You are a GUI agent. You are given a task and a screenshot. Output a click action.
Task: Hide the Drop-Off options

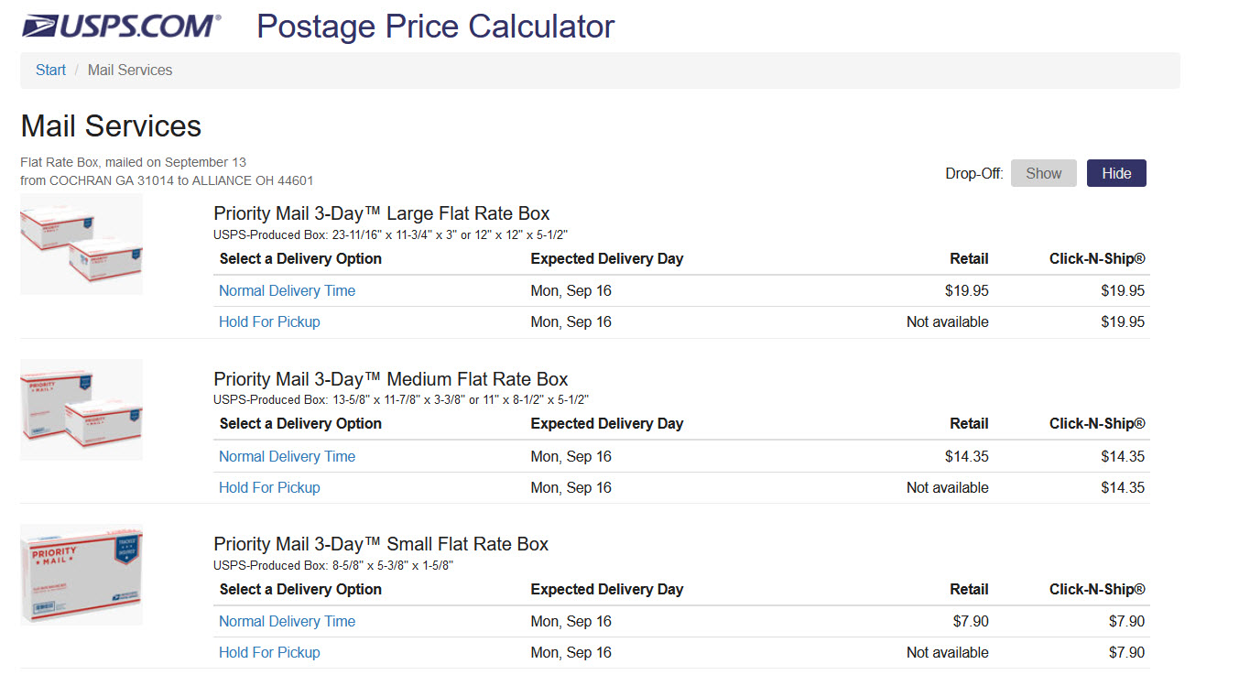1115,173
